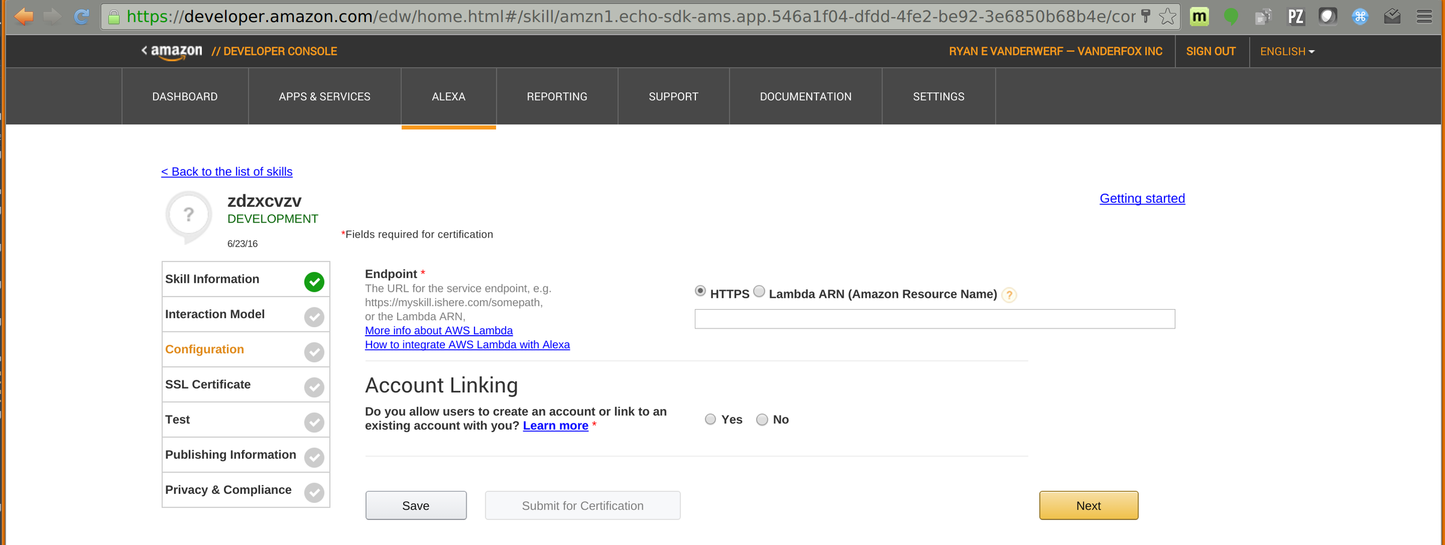This screenshot has width=1445, height=545.
Task: Click the skill placeholder question-mark image
Action: click(x=188, y=217)
